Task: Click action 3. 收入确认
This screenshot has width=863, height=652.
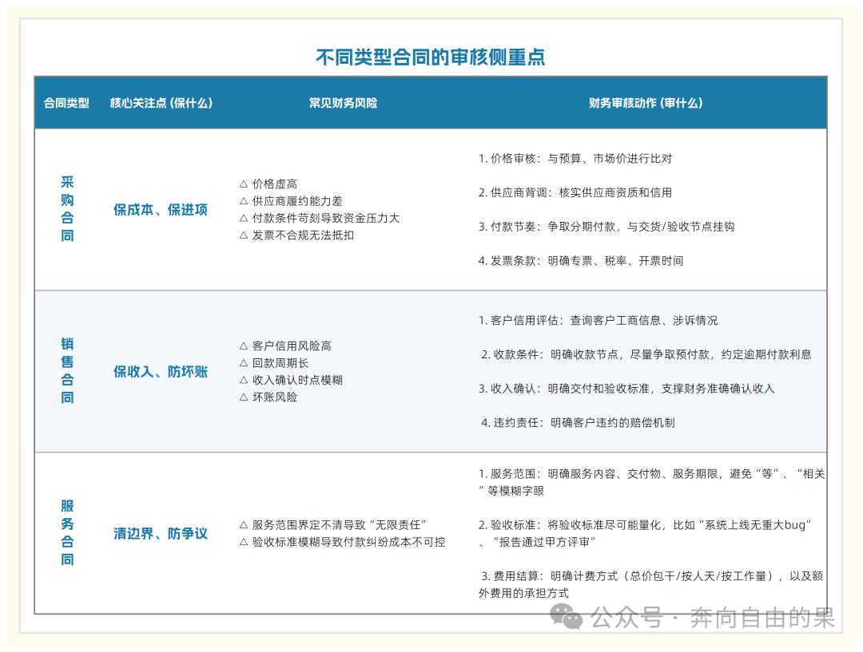Action: [x=626, y=389]
